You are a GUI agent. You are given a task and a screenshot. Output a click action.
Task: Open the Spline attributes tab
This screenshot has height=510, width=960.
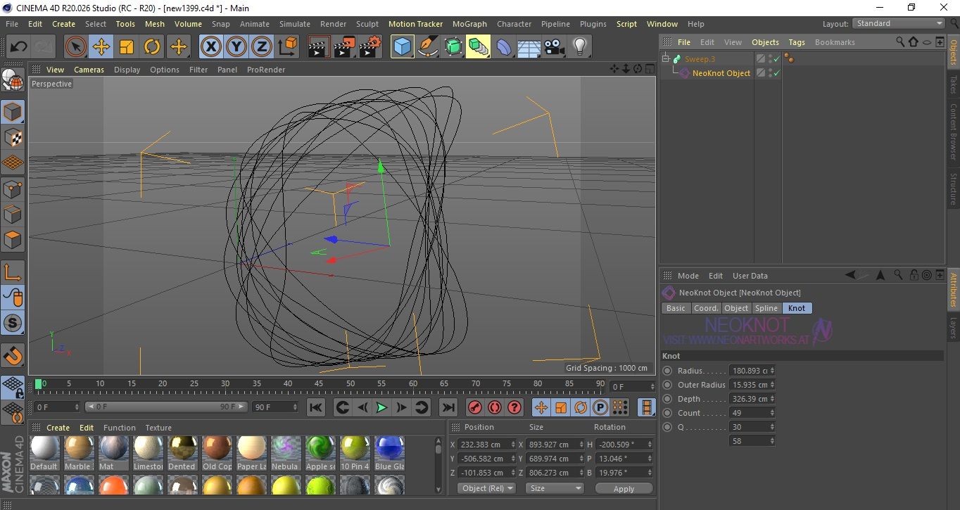(766, 308)
